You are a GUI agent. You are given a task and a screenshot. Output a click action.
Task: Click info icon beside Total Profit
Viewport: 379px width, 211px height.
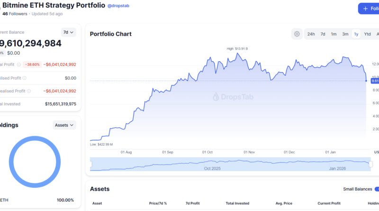tap(19, 64)
